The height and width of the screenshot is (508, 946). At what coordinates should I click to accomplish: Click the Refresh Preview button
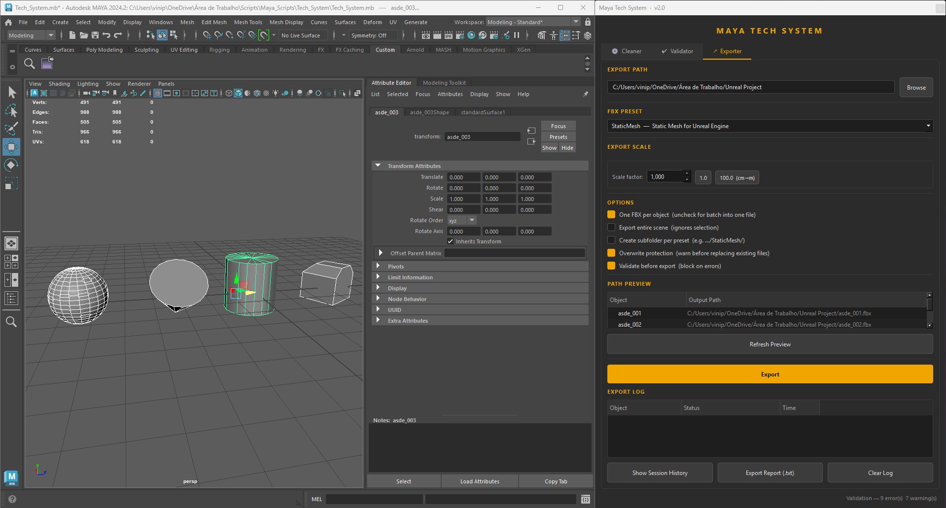pos(770,344)
